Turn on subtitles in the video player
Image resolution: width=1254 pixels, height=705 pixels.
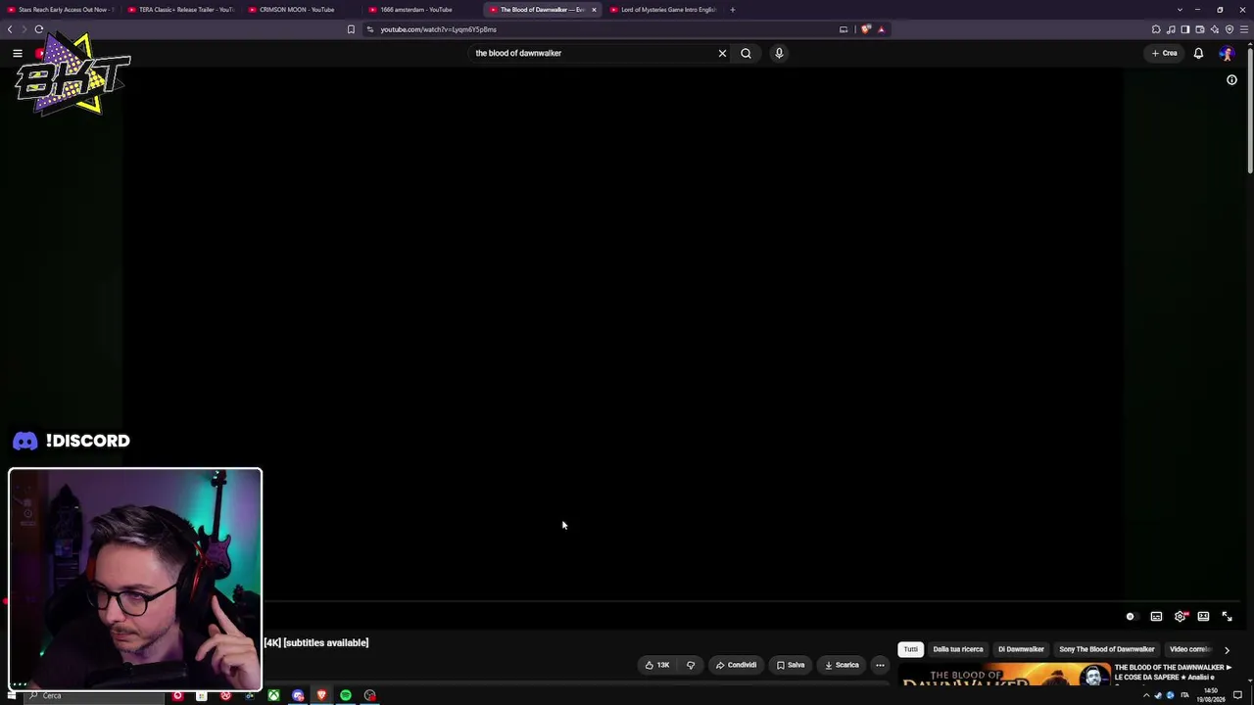click(x=1156, y=617)
